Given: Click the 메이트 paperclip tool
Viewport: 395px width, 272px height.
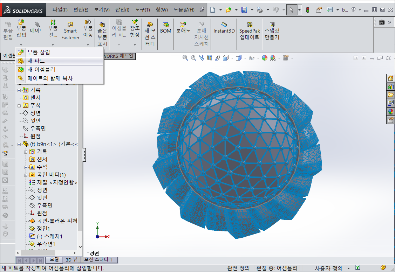Looking at the screenshot, I should 37,28.
